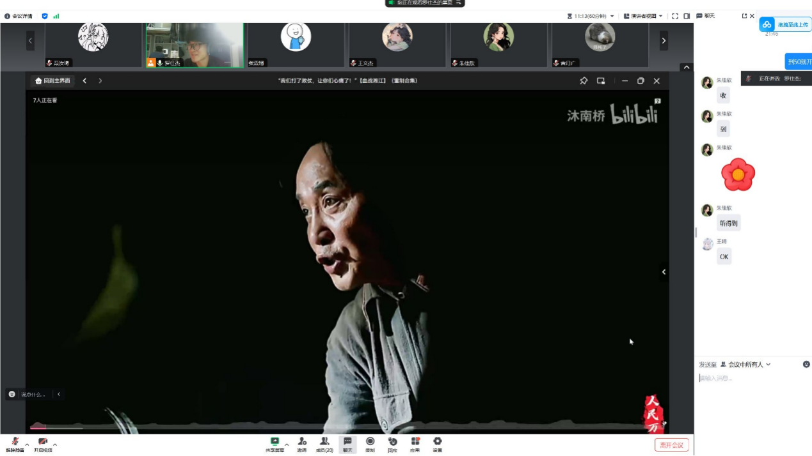Open audio options arrow beside microphone
Screen dimensions: 812x456
click(x=27, y=445)
